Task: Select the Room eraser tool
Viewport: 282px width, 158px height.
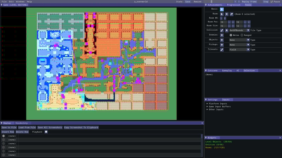Action: pos(231,14)
